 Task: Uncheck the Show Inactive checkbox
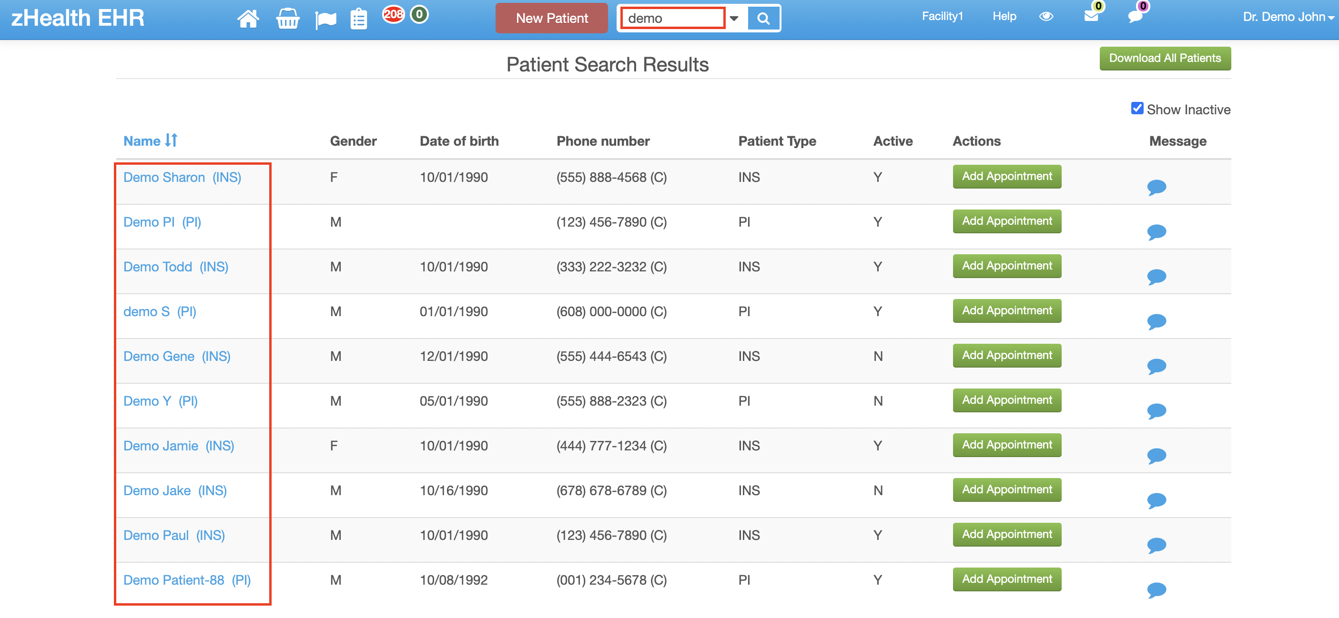coord(1137,109)
